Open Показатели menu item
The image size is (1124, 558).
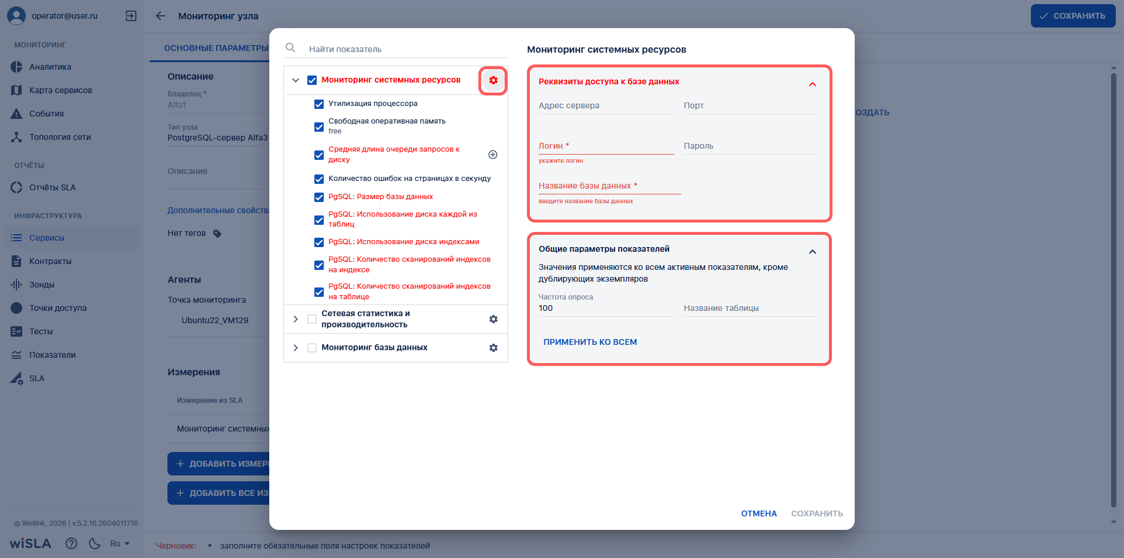pyautogui.click(x=72, y=355)
